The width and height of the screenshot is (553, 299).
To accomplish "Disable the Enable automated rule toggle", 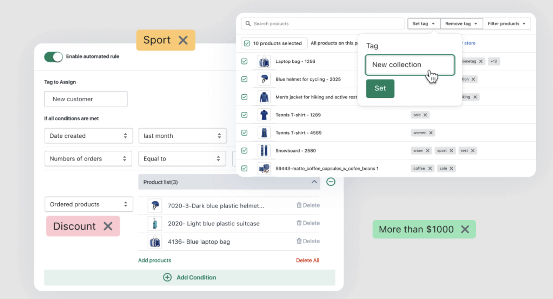I will coord(54,57).
